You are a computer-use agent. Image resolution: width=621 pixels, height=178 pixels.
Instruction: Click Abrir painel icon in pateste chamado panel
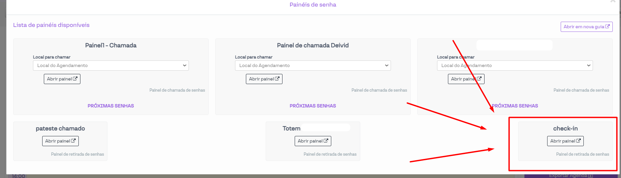[x=74, y=141]
